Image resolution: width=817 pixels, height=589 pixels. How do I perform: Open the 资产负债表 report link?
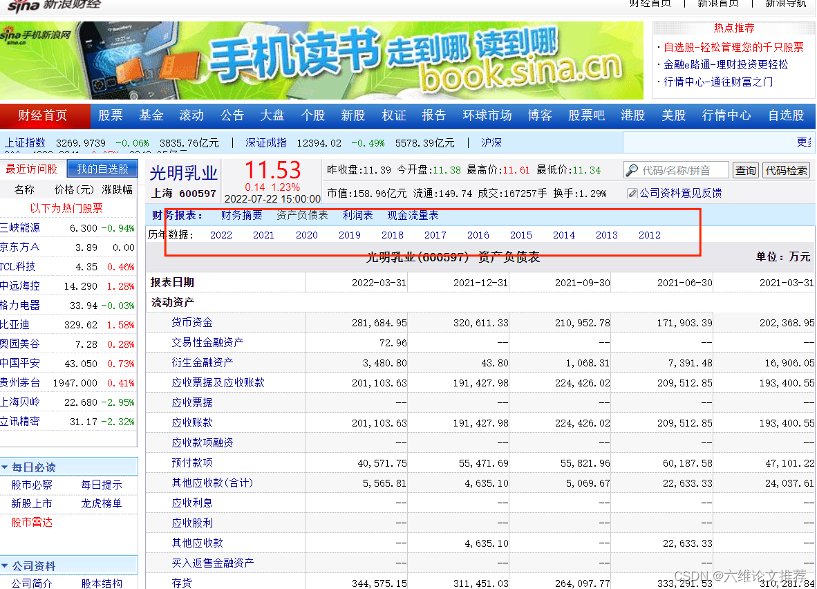coord(302,215)
